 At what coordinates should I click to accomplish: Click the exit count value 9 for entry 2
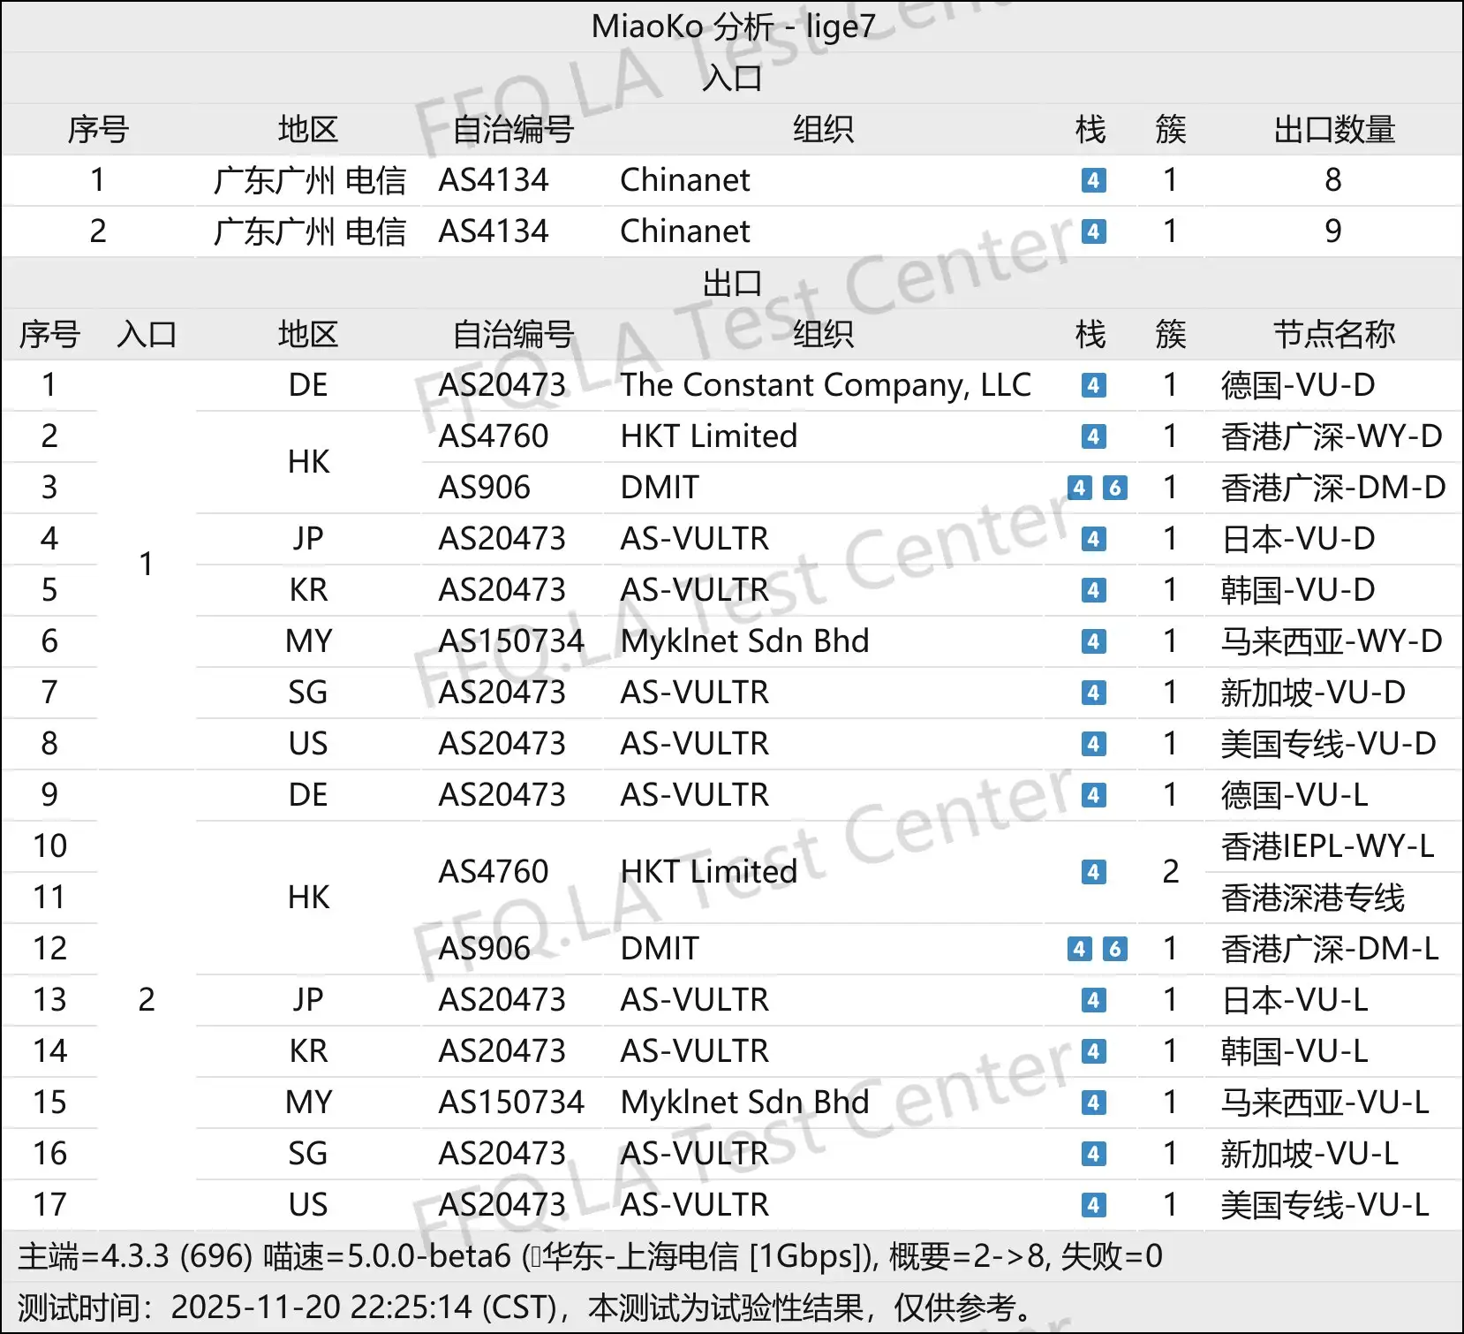[1333, 231]
